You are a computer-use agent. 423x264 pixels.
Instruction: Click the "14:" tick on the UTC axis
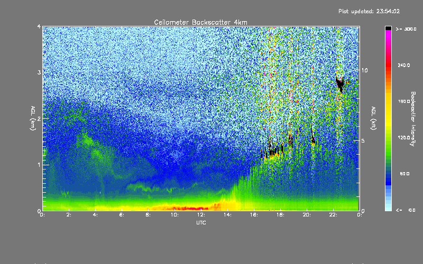[x=227, y=215]
